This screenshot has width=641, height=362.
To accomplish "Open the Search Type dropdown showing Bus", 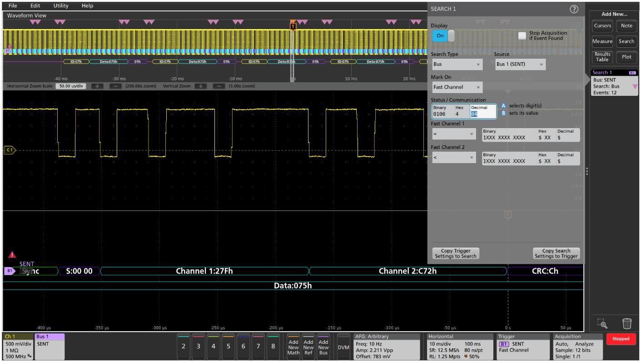I will click(457, 64).
